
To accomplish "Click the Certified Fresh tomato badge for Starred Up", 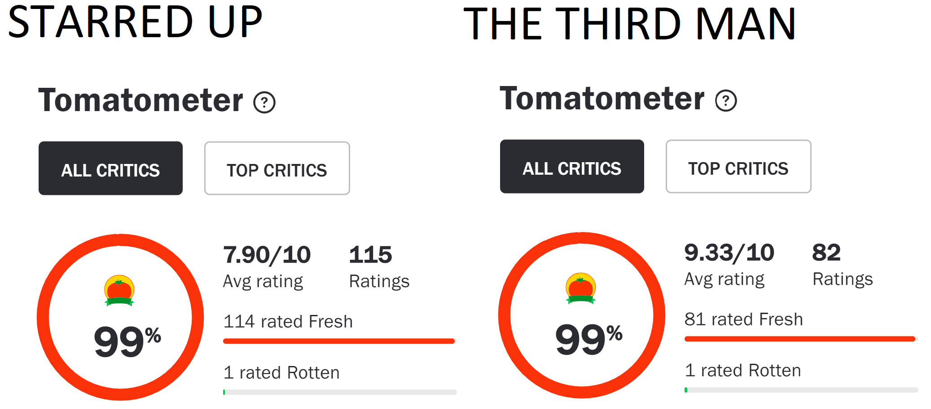I will point(119,290).
